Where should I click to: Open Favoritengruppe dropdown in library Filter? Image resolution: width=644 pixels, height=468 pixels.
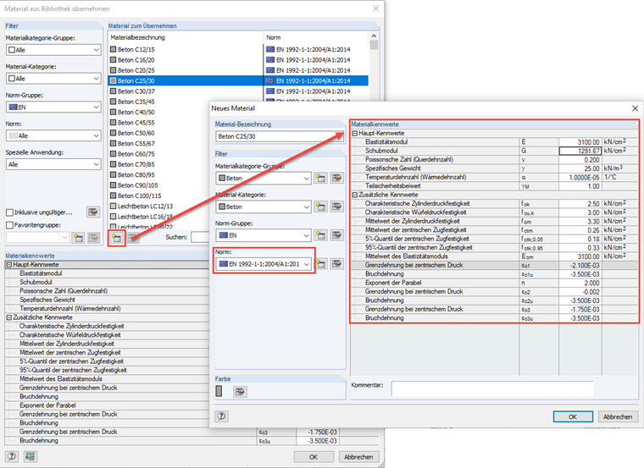pos(37,238)
